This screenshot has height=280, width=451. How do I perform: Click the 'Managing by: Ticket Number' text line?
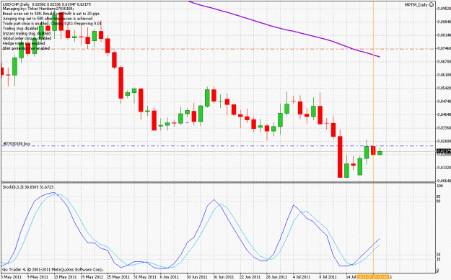click(38, 9)
